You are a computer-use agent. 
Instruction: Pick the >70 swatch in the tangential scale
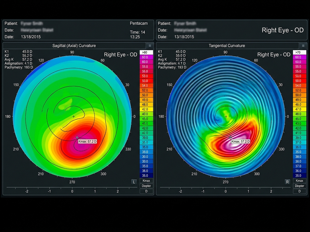click(300, 52)
